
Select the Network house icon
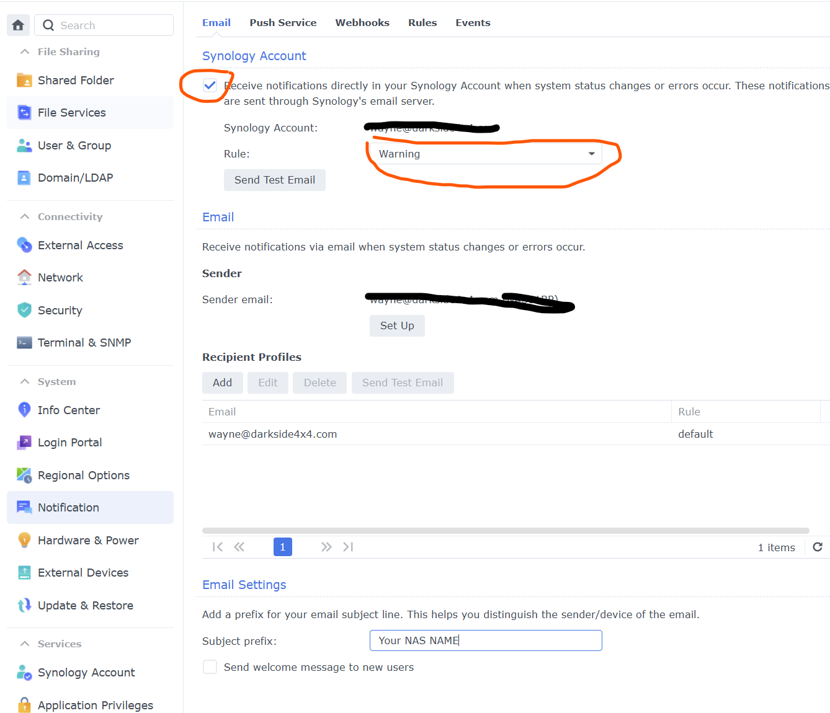pos(24,277)
